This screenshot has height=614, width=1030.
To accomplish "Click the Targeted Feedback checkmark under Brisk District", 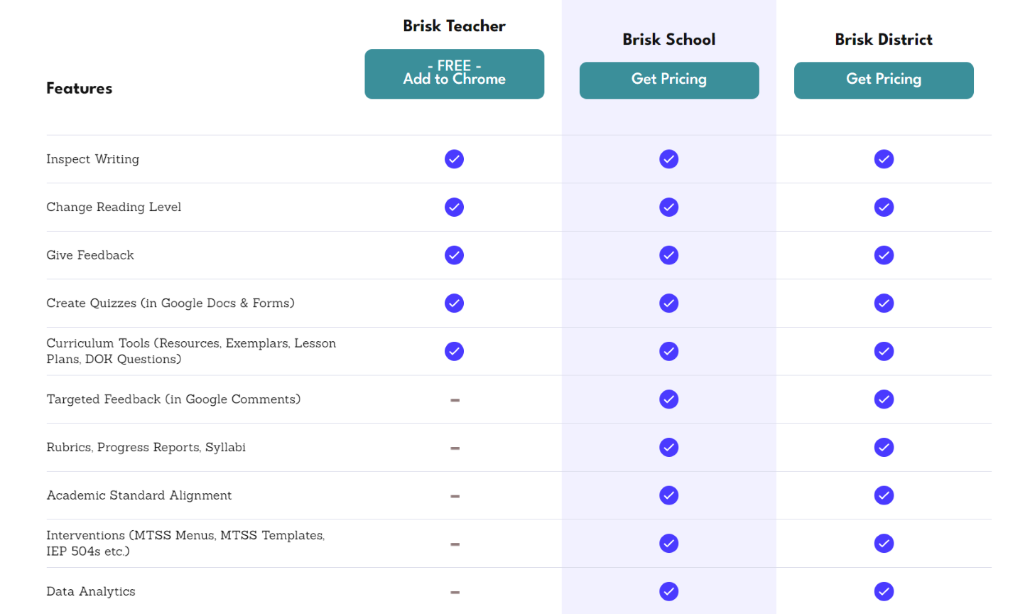I will tap(884, 399).
